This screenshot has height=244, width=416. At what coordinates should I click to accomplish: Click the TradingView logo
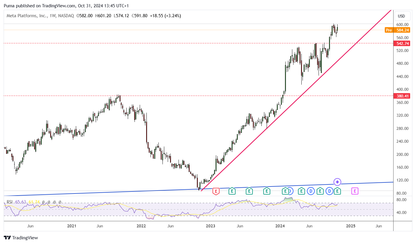click(21, 238)
